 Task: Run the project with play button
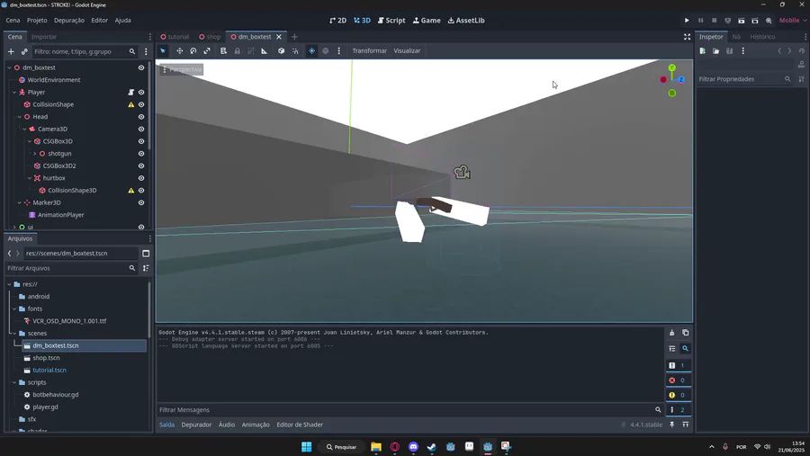[687, 20]
